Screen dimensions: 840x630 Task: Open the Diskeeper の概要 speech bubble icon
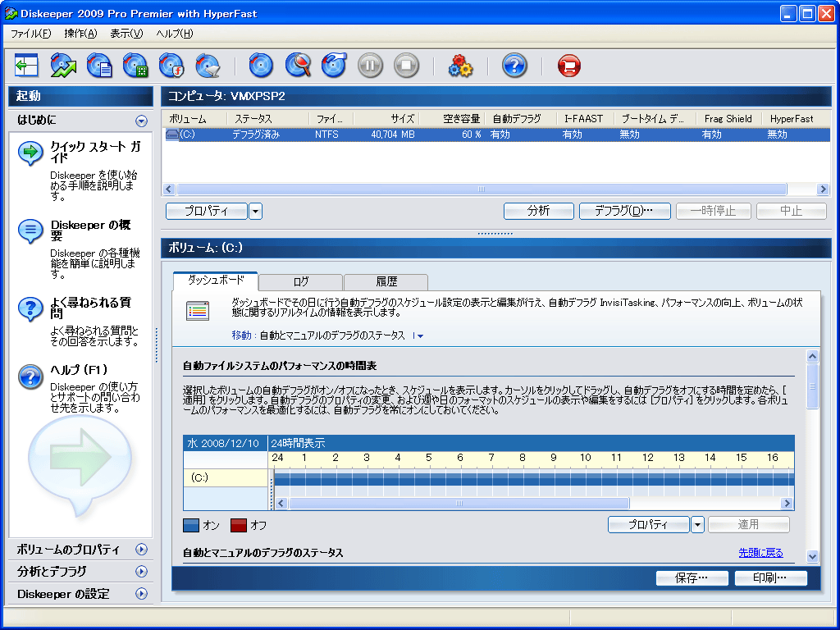30,231
